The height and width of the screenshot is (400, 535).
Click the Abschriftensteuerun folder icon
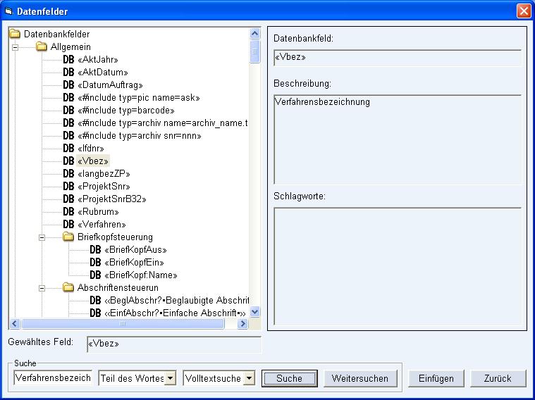click(x=68, y=287)
